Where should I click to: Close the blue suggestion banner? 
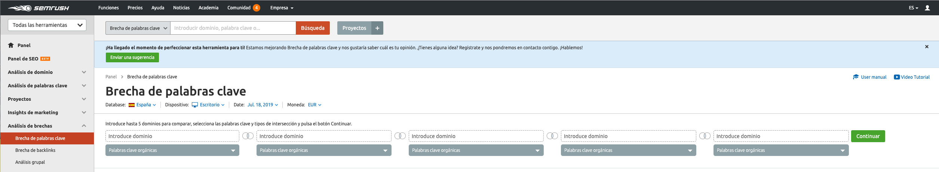927,47
